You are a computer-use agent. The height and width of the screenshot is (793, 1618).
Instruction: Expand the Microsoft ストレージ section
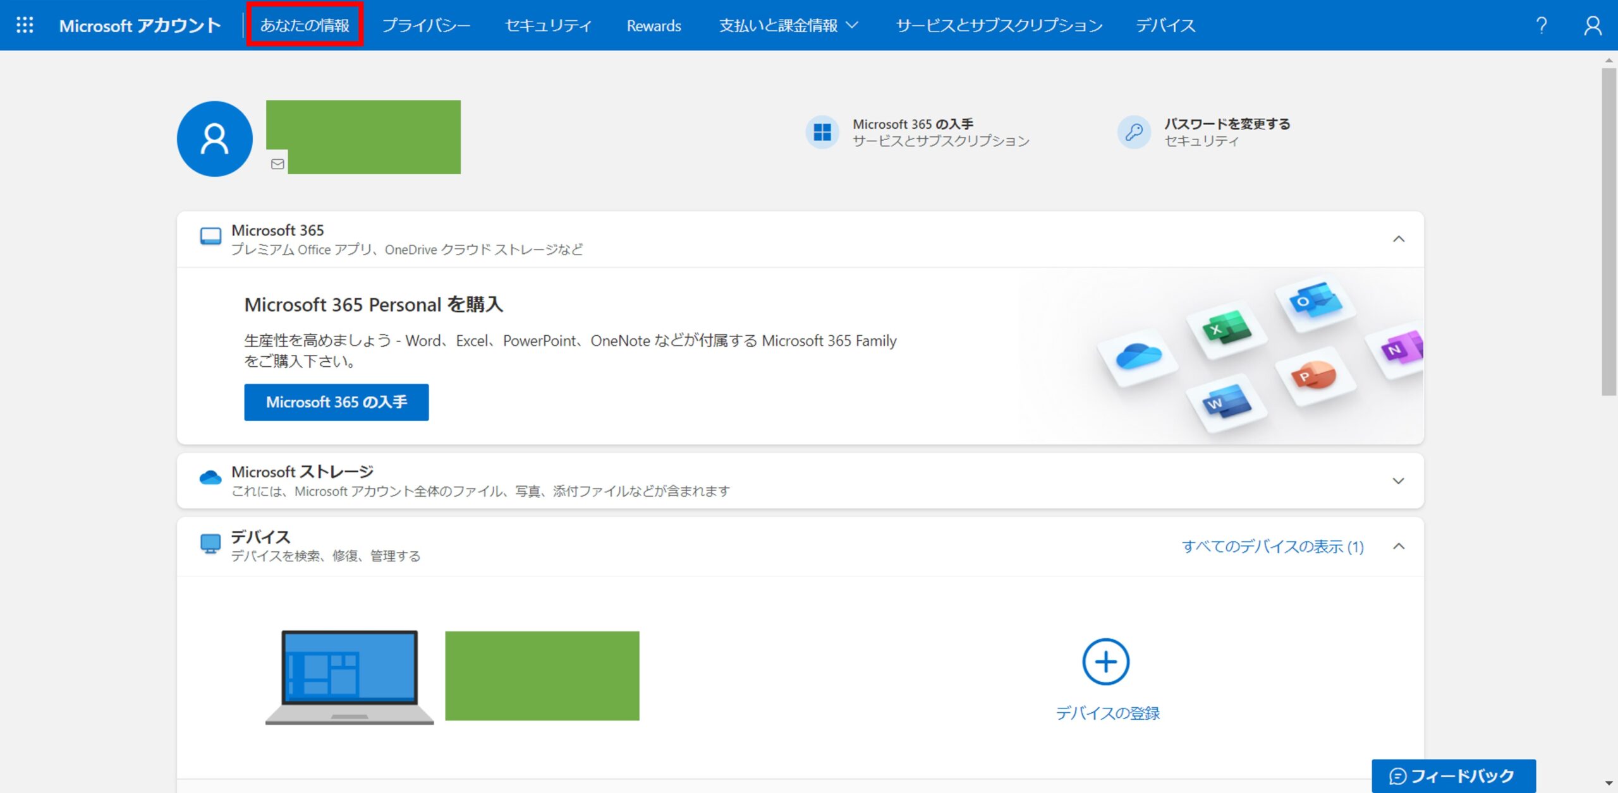point(1399,480)
